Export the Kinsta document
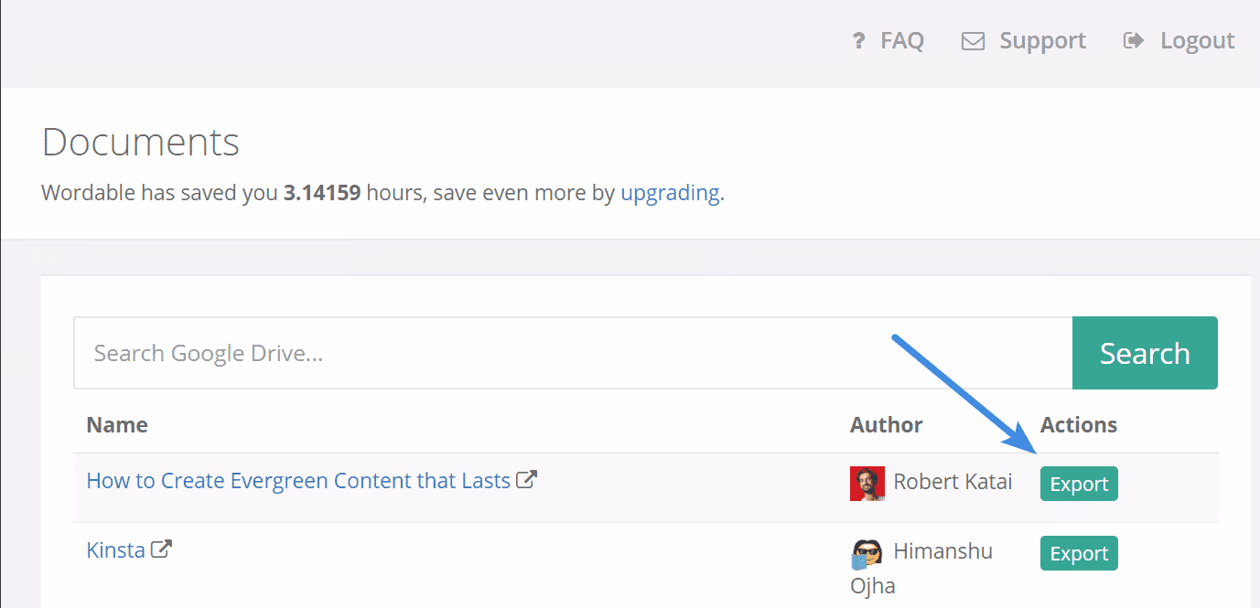 pos(1079,554)
